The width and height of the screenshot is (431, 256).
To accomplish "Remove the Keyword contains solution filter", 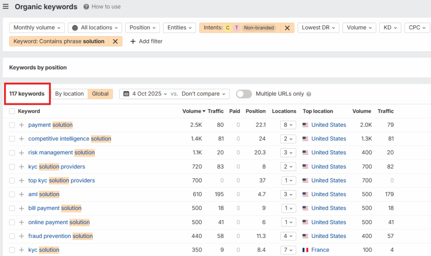I will click(115, 41).
